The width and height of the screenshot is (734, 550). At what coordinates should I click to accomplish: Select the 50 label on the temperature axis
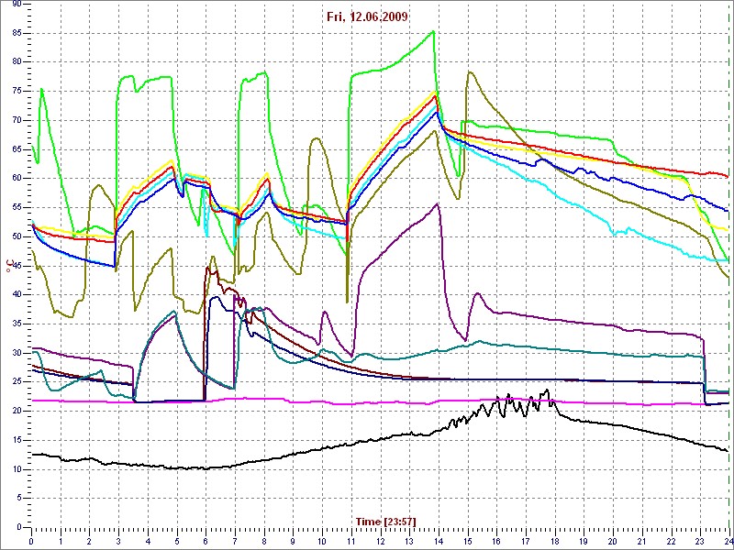pyautogui.click(x=16, y=236)
